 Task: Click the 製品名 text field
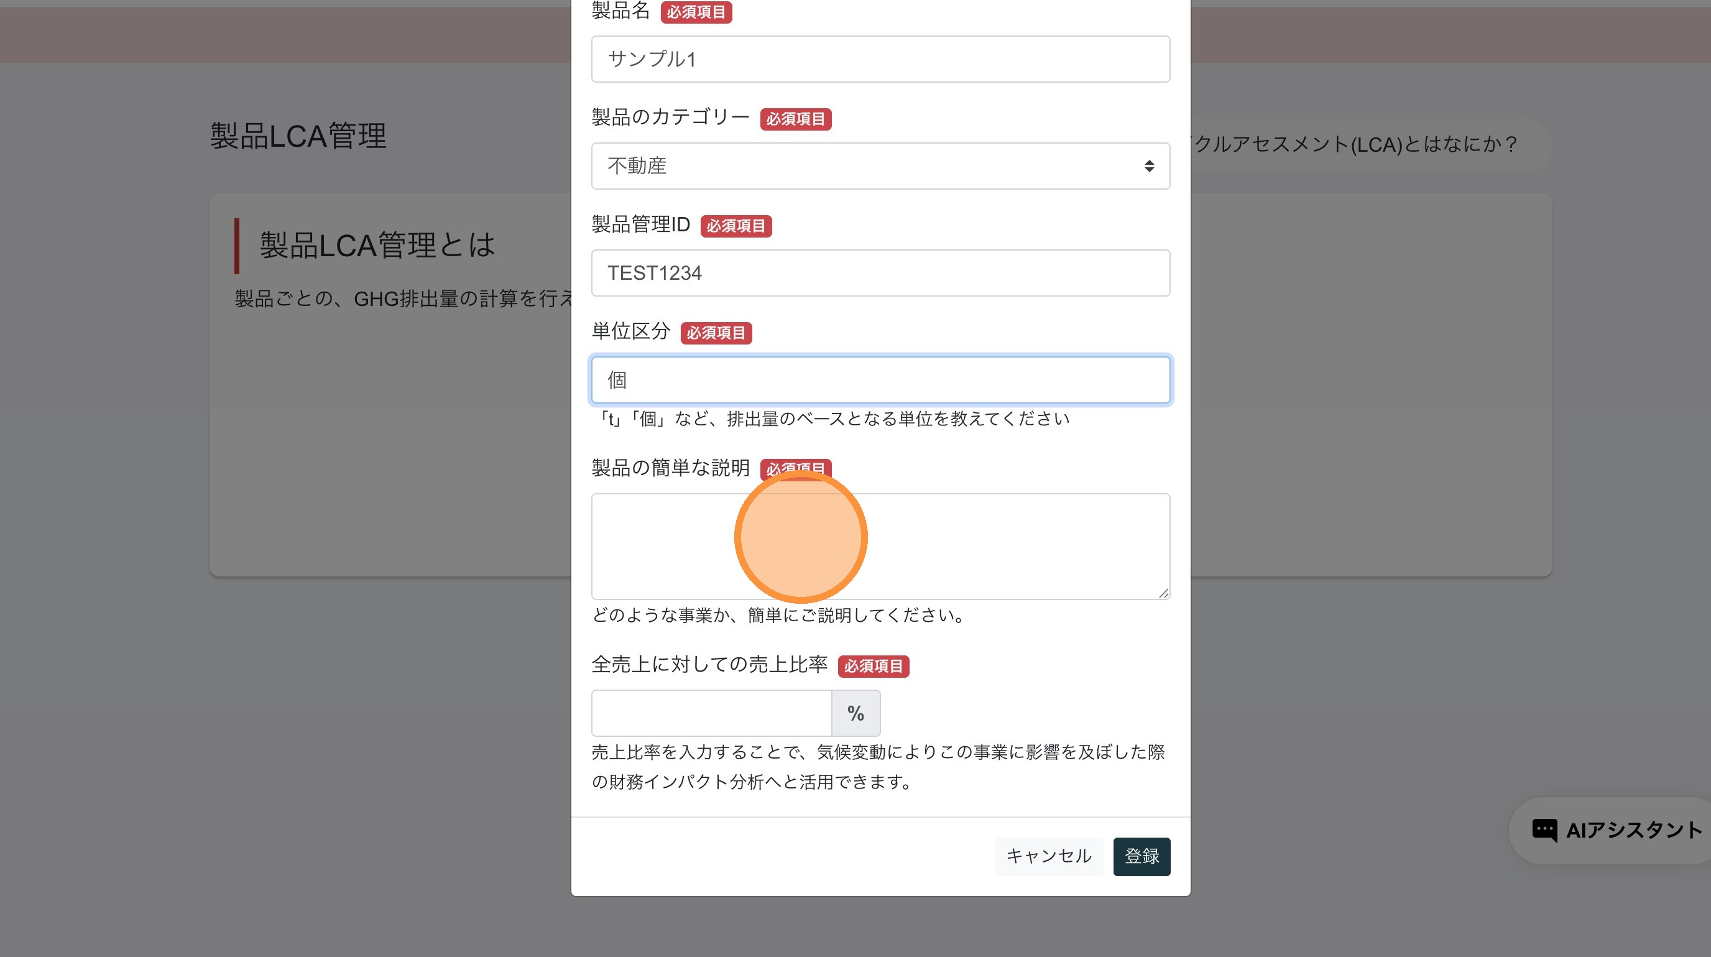880,59
